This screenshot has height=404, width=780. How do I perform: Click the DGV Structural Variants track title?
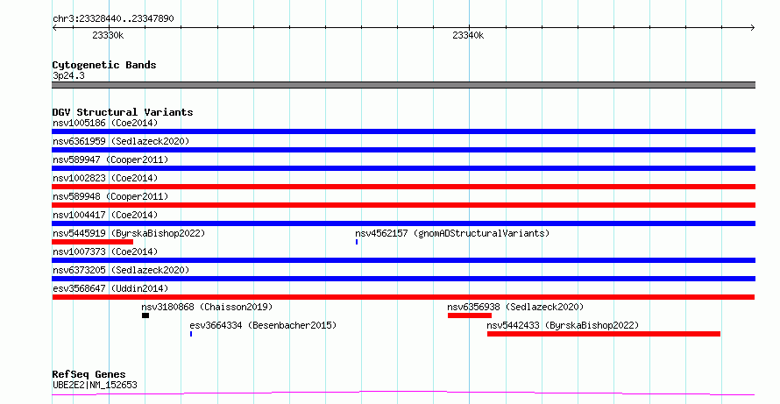(x=123, y=112)
